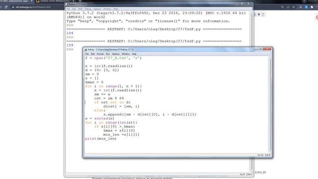318x179 pixels.
Task: Click the "min_len =s[i][1]" line
Action: click(121, 135)
